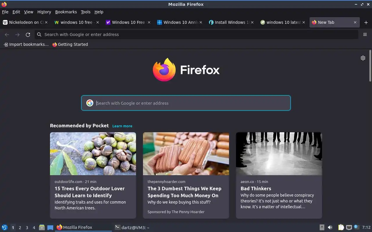Click the outdoorlife.com source label

point(68,182)
